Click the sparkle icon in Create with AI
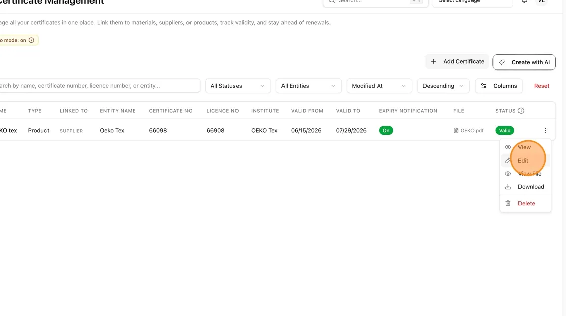This screenshot has height=316, width=566. [x=502, y=62]
